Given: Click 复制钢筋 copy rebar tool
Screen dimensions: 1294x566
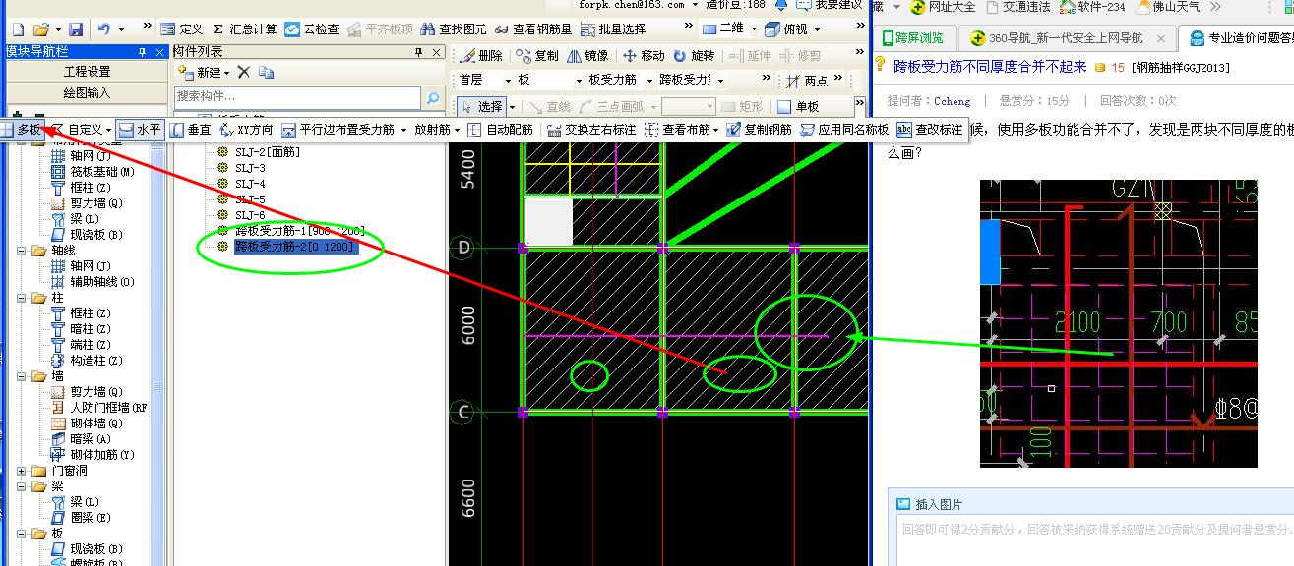Looking at the screenshot, I should [x=759, y=129].
